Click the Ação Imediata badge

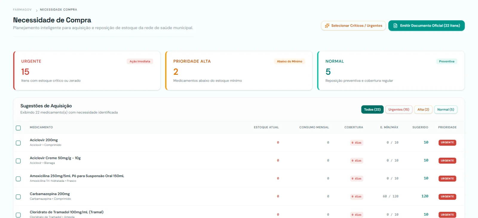coord(140,61)
